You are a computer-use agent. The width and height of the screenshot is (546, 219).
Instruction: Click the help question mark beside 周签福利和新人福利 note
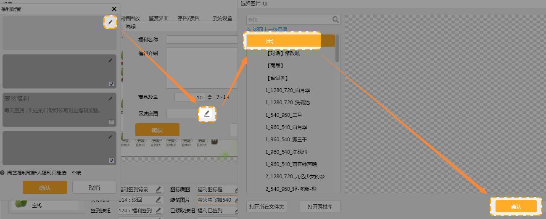point(3,173)
